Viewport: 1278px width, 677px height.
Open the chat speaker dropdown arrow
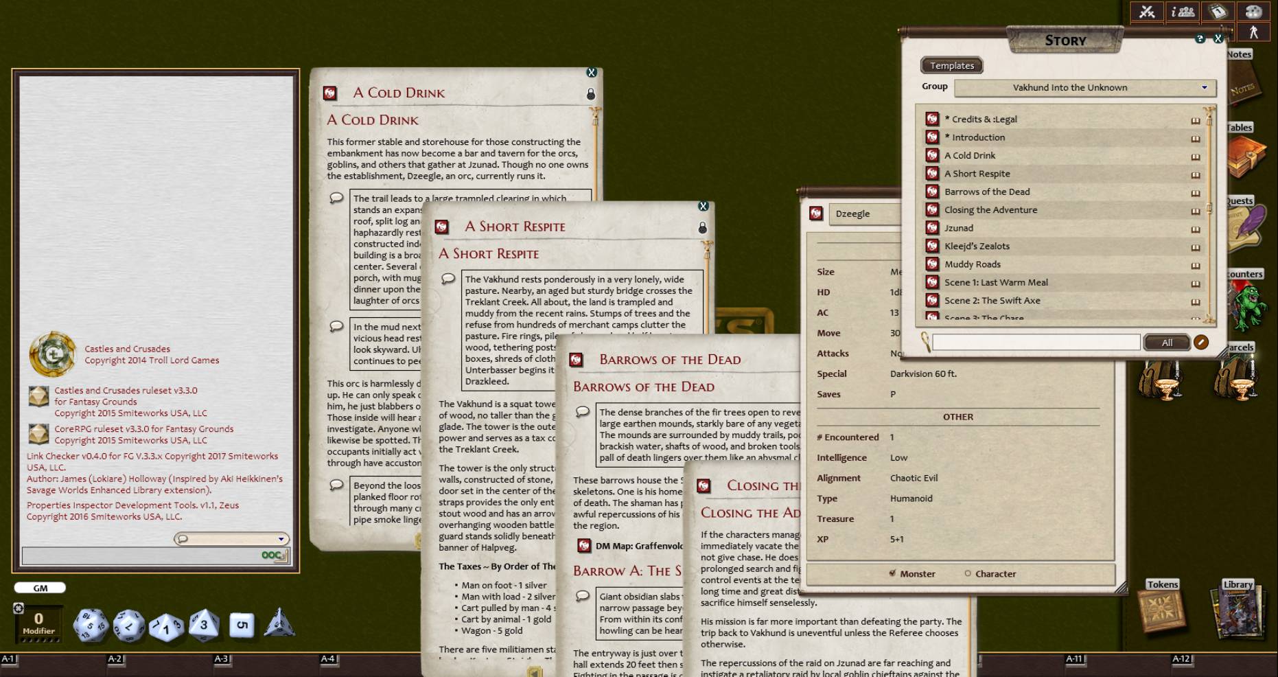click(281, 538)
